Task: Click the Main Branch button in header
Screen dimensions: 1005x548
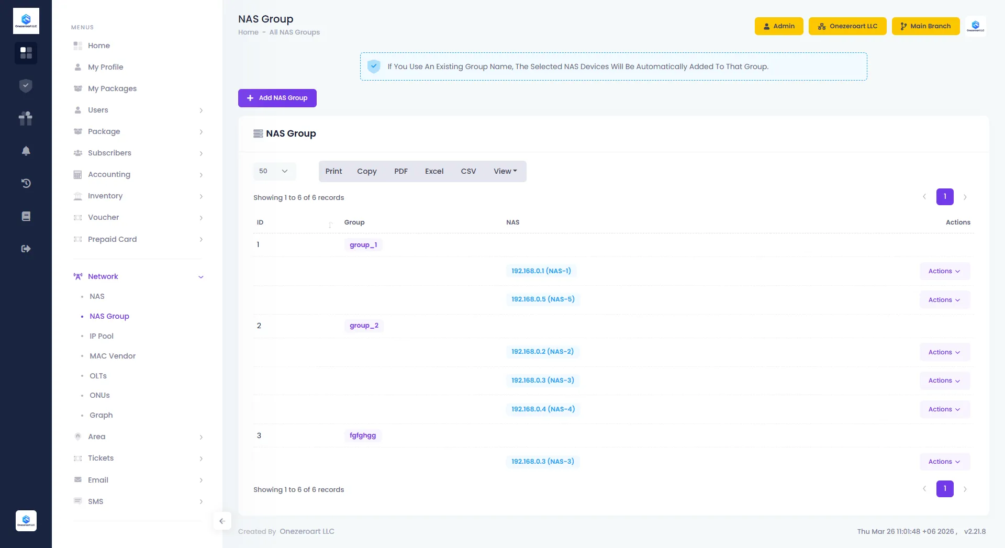Action: (925, 26)
